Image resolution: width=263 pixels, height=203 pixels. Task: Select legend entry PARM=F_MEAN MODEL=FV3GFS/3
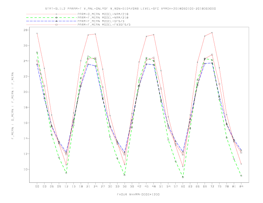pyautogui.click(x=104, y=25)
